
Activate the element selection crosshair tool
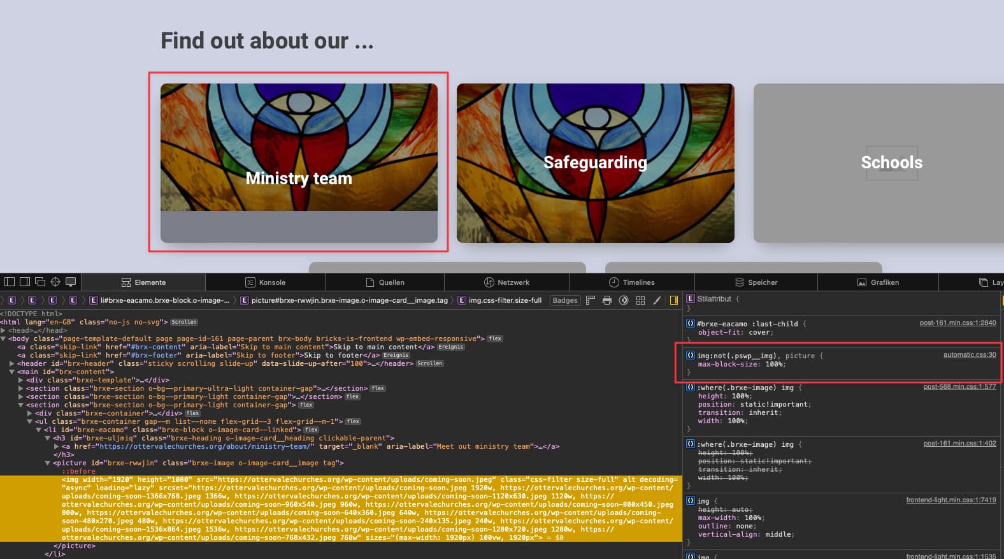55,282
